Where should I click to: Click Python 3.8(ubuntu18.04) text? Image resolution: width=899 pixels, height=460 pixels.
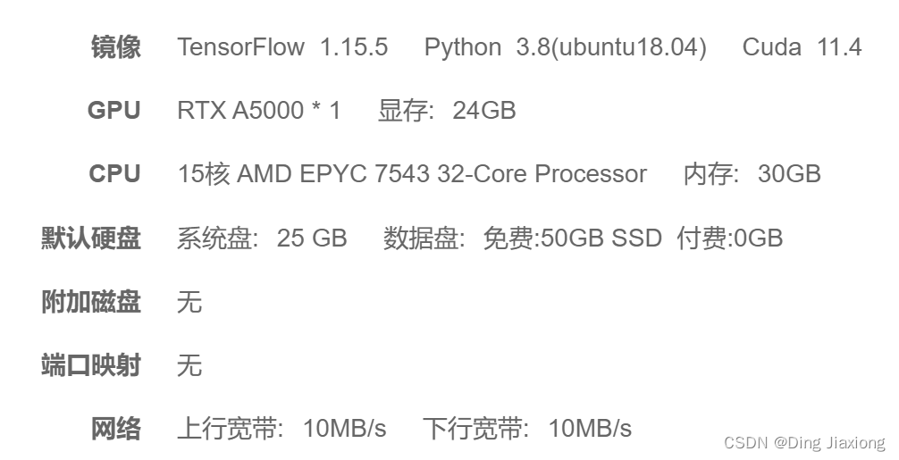click(566, 47)
